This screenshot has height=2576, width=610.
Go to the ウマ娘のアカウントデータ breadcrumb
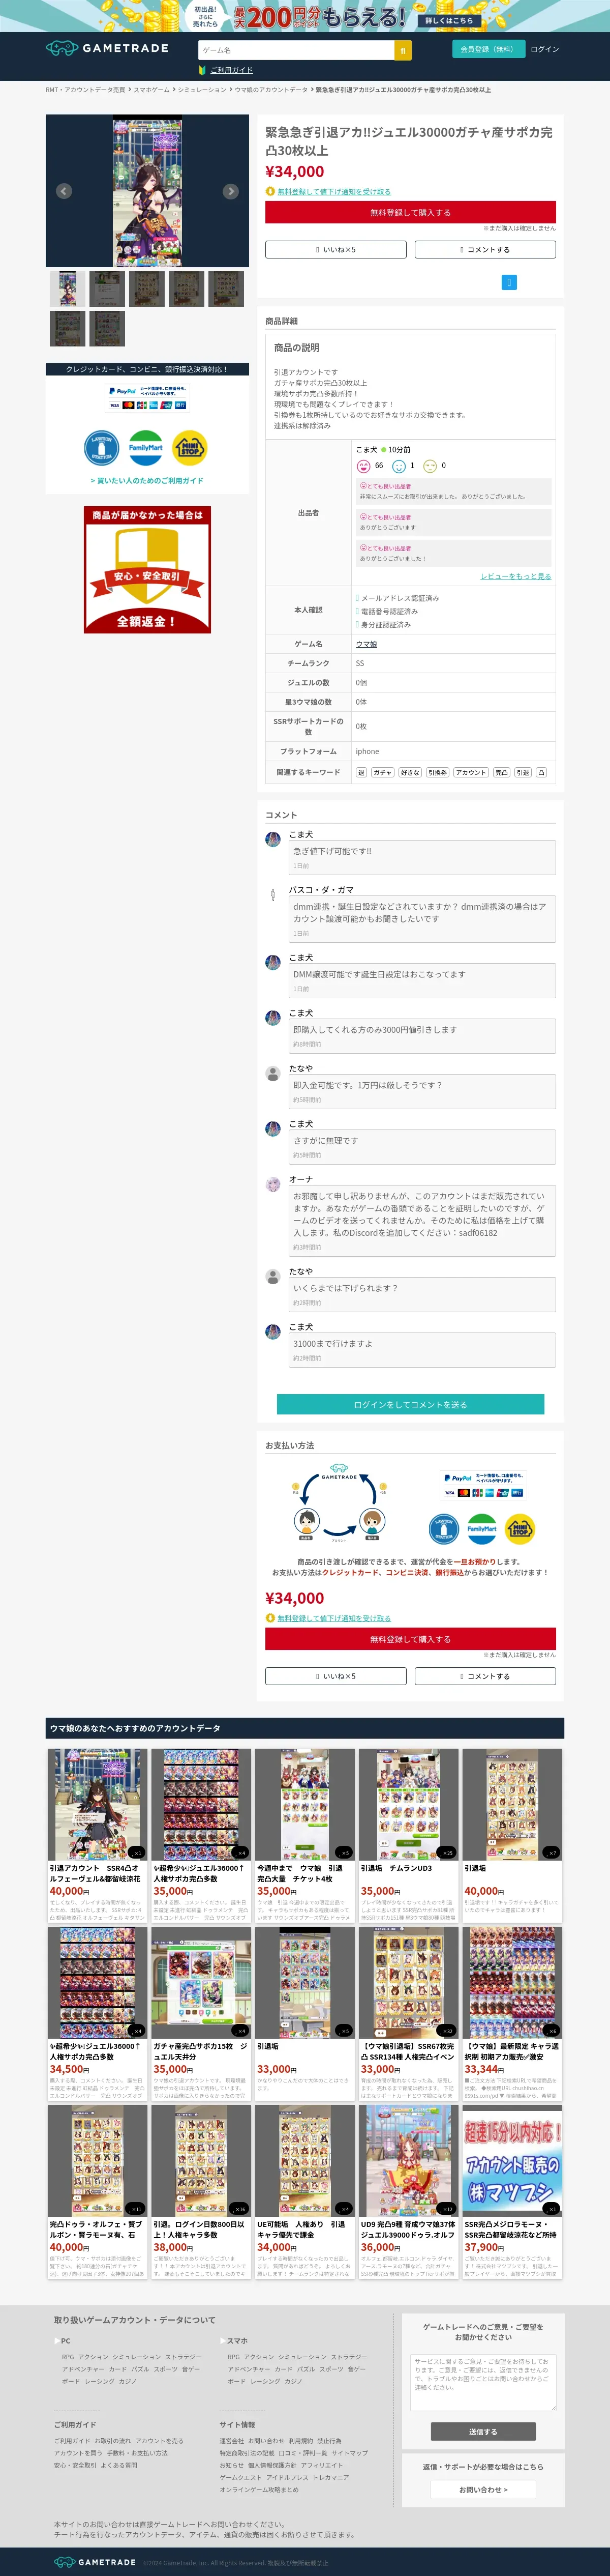click(x=270, y=90)
